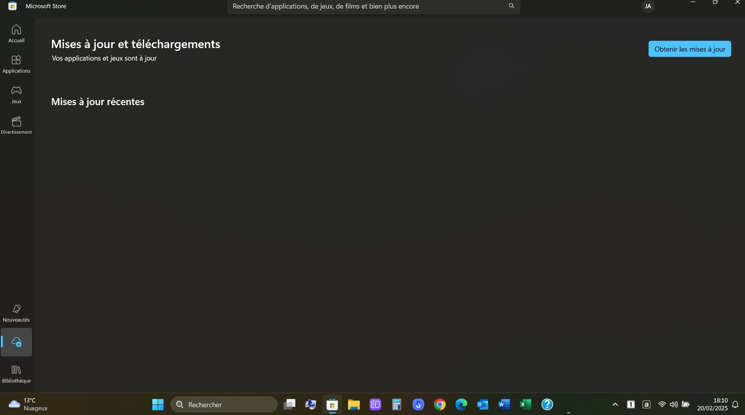The height and width of the screenshot is (415, 745).
Task: Select the downloads cloud icon in sidebar
Action: coord(16,342)
